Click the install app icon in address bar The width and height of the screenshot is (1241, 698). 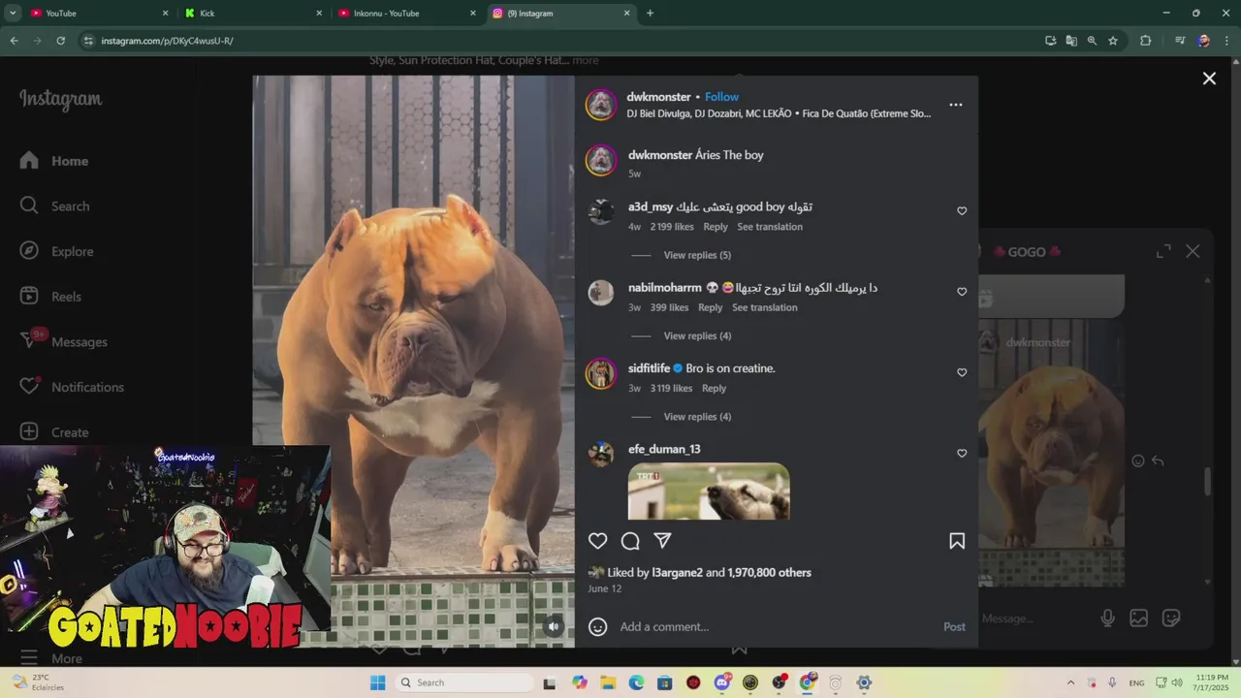1050,41
